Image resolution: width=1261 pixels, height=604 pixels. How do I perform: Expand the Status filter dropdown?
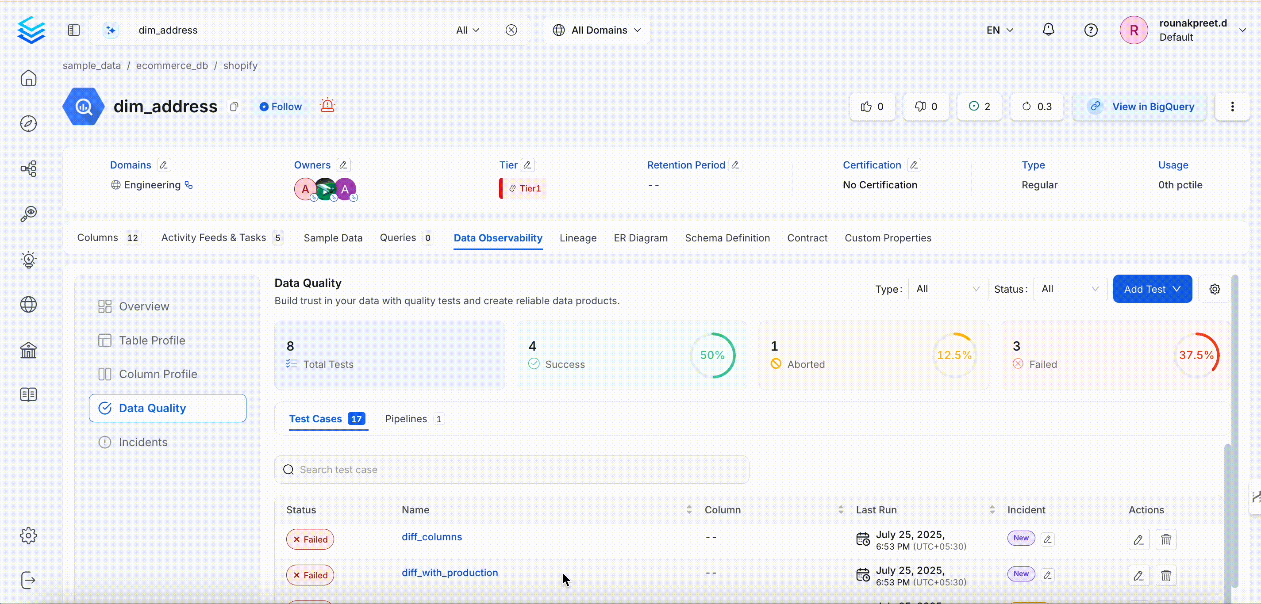click(1070, 289)
